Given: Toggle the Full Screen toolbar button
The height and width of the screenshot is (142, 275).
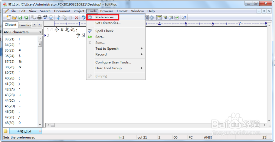Looking at the screenshot, I should (177, 18).
